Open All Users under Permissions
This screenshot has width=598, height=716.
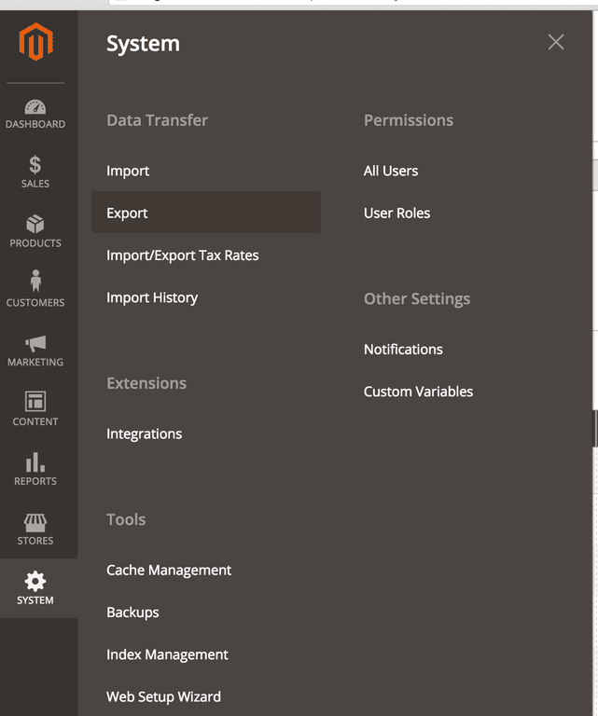(391, 171)
